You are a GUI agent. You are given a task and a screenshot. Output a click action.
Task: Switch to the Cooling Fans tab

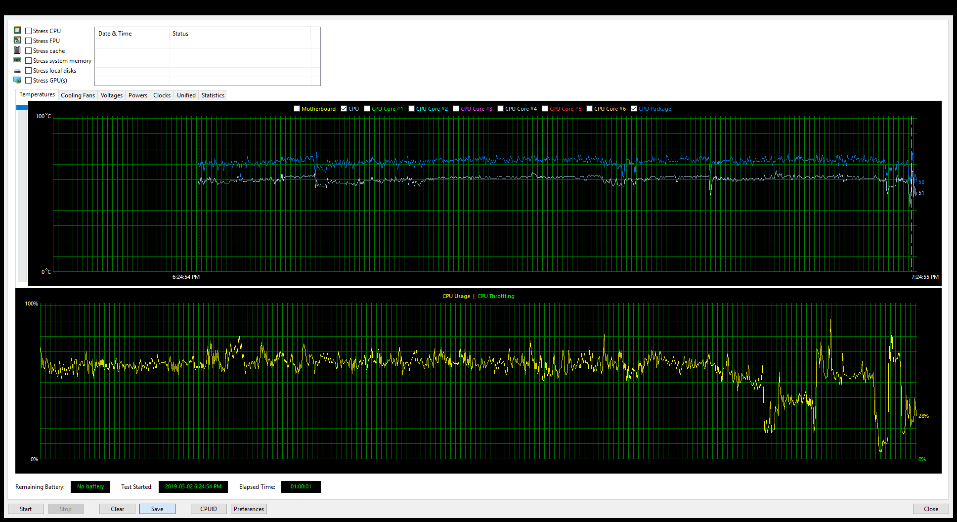pos(78,95)
